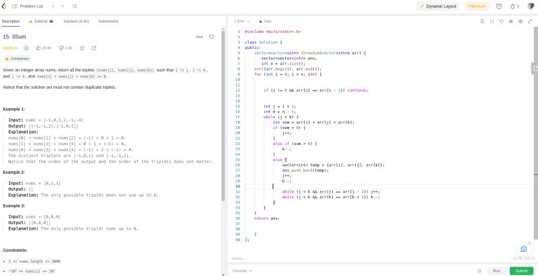
Task: Click the Auto lock indicator
Action: tap(265, 21)
